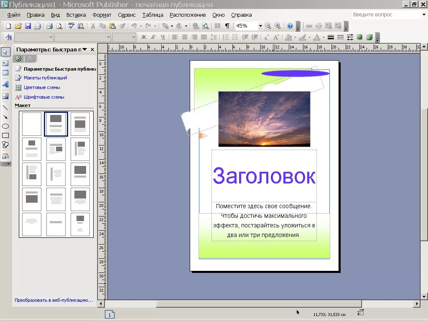Open the zoom percentage dropdown
This screenshot has width=428, height=321.
tap(260, 26)
